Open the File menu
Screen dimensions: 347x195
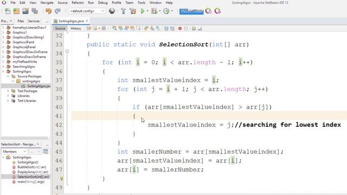click(x=13, y=3)
